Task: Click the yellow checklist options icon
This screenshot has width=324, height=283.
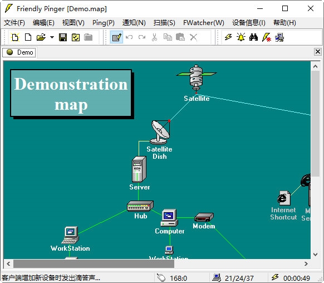Action: (76, 37)
